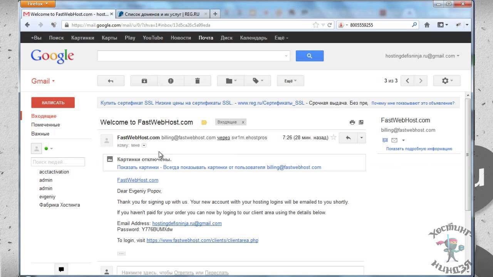Screen dimensions: 493x277
Task: Open account dropdown hostingdefisninja.ru@gmail.com
Action: coord(423,56)
